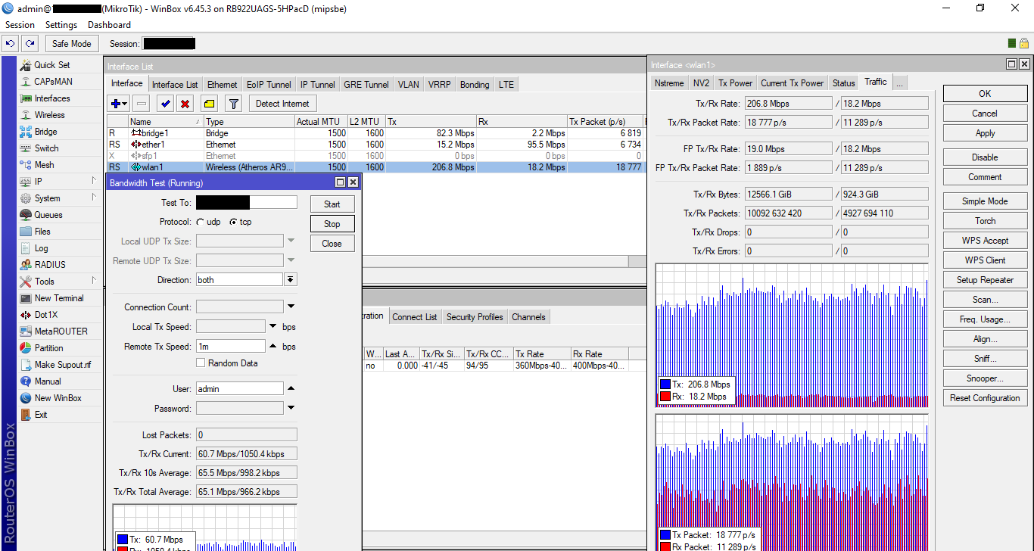Viewport: 1034px width, 551px height.
Task: Launch New WinBox from the sidebar
Action: pos(58,398)
